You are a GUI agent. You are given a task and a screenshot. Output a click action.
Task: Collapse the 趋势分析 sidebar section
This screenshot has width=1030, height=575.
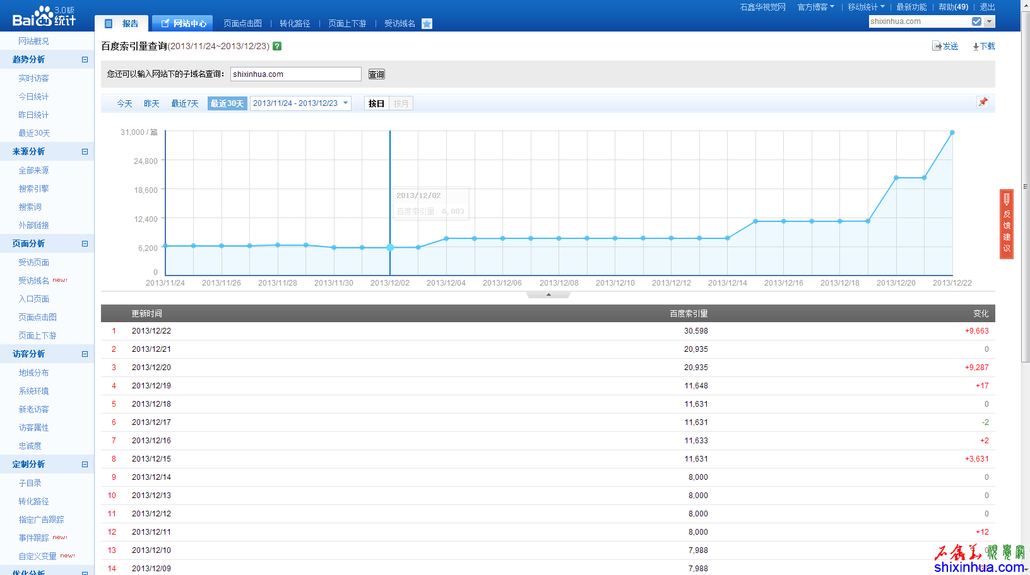click(85, 60)
